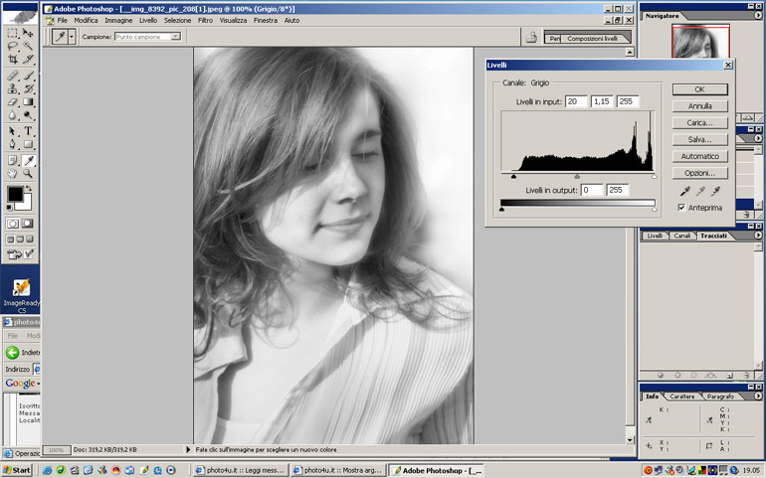Select the Path Selection tool
Image resolution: width=766 pixels, height=478 pixels.
click(x=13, y=131)
